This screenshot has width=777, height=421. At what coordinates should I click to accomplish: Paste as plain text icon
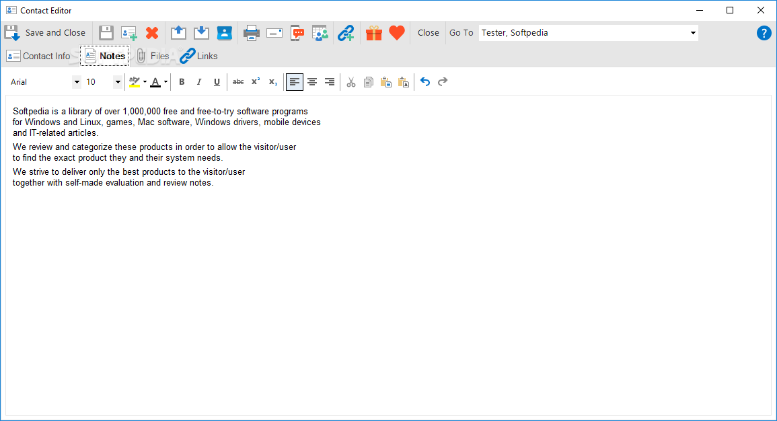click(x=404, y=82)
